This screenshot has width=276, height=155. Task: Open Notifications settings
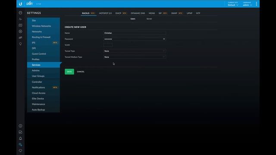(44, 87)
